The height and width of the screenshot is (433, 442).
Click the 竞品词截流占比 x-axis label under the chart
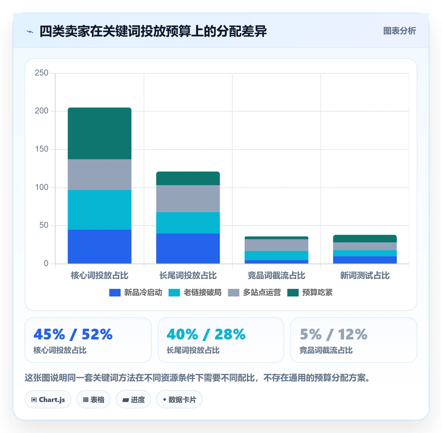(277, 276)
